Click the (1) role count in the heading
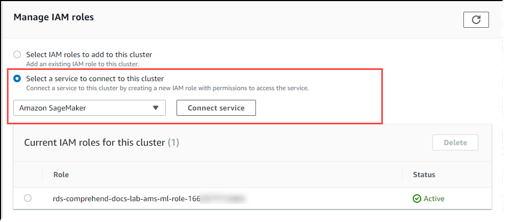The image size is (505, 222). 174,142
